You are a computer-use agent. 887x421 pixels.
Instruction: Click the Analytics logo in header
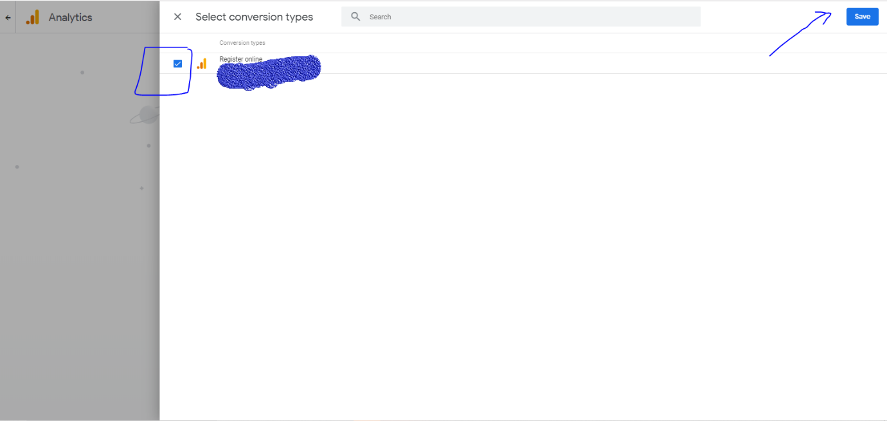point(33,17)
